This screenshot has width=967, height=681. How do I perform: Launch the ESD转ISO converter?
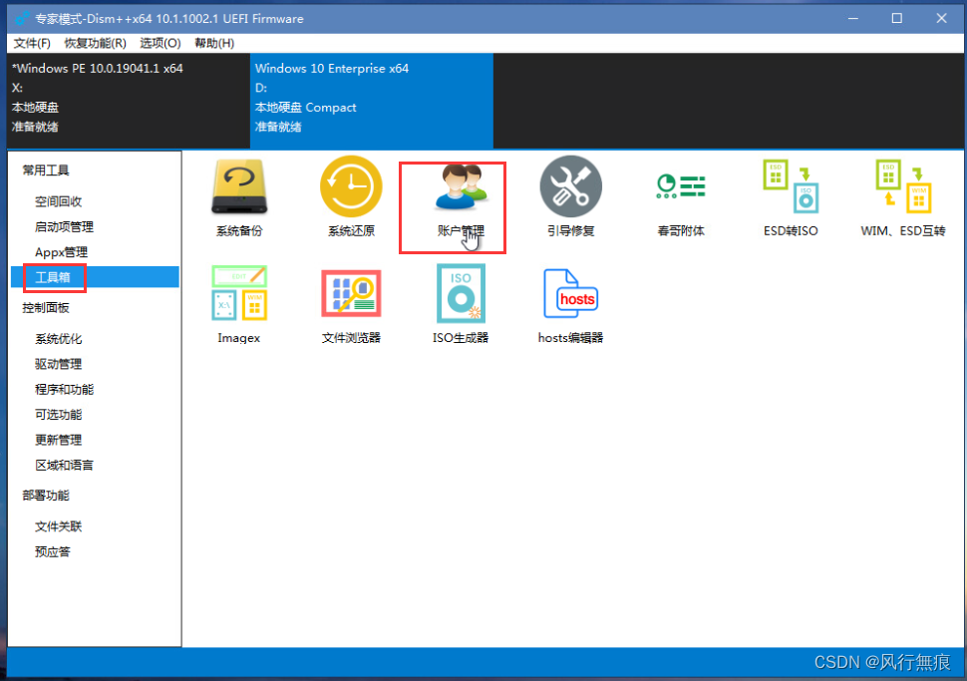click(x=791, y=198)
